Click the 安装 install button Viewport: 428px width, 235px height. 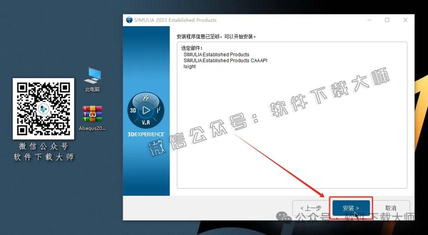point(351,208)
